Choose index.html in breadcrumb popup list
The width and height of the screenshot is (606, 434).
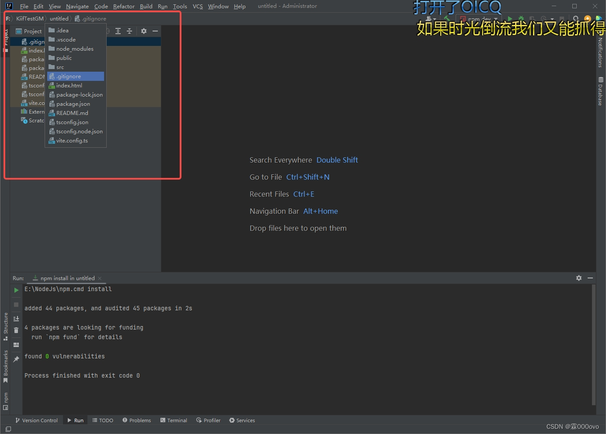point(76,86)
